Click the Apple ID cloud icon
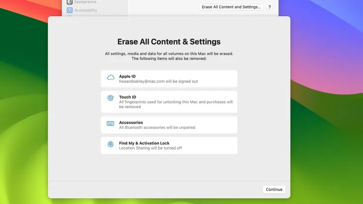 tap(111, 78)
